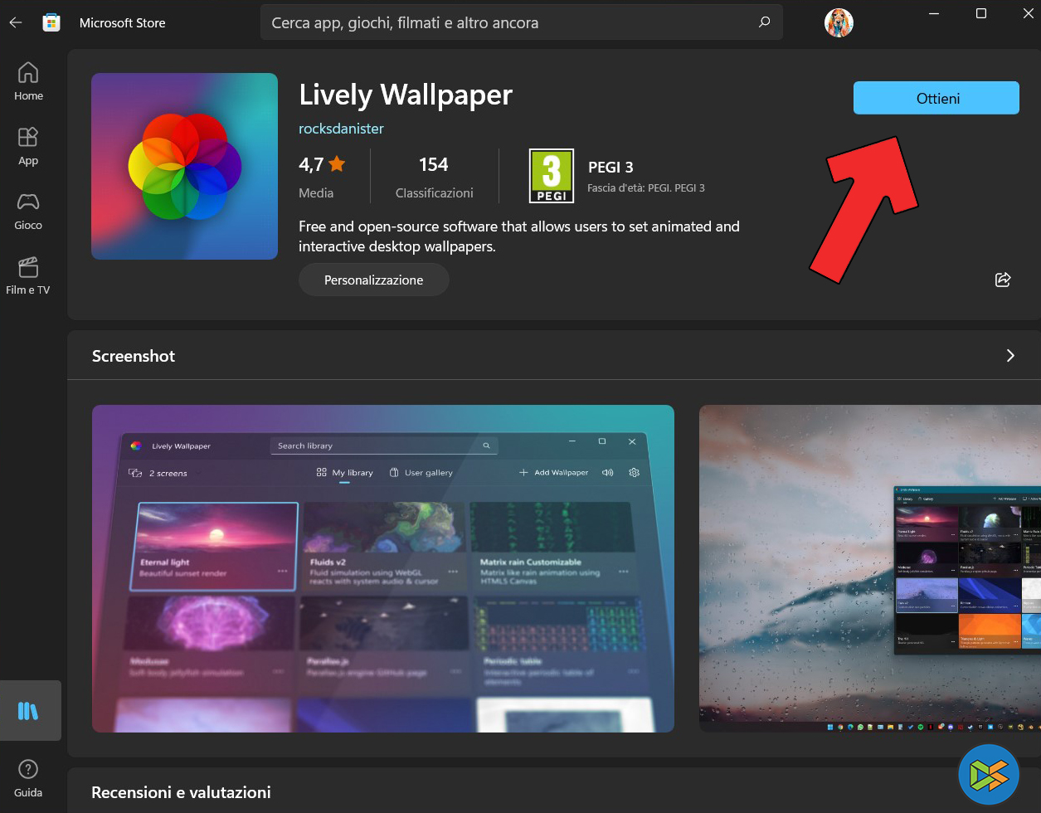The width and height of the screenshot is (1041, 813).
Task: Go back with the back arrow
Action: (x=15, y=23)
